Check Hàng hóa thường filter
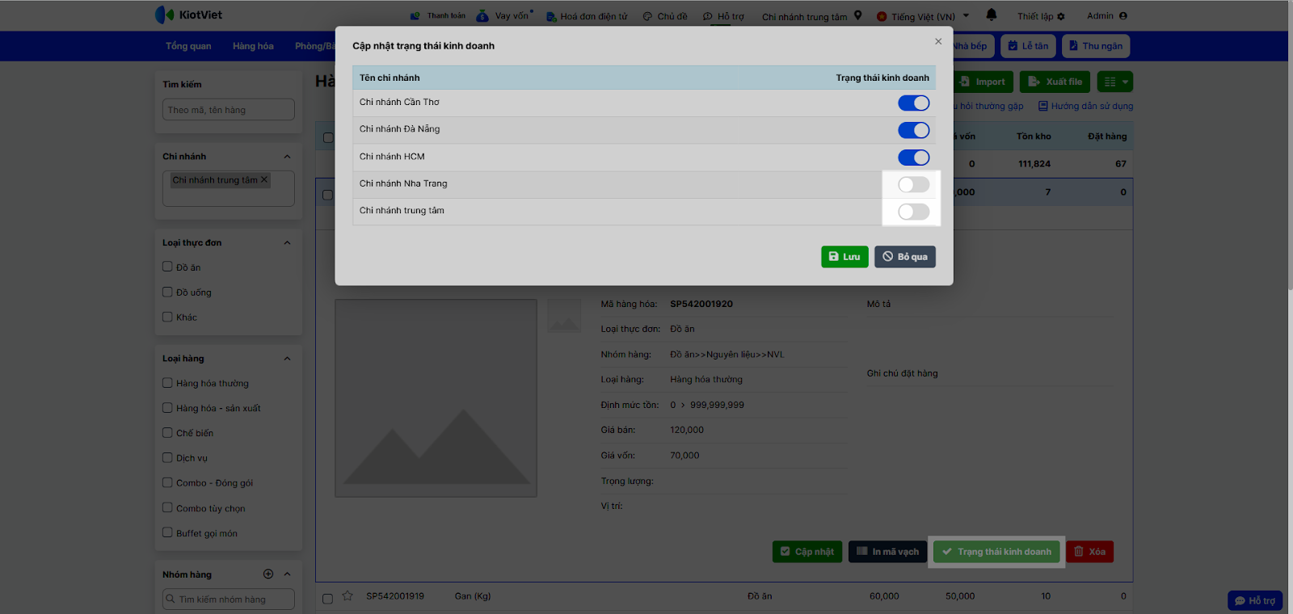 (167, 383)
